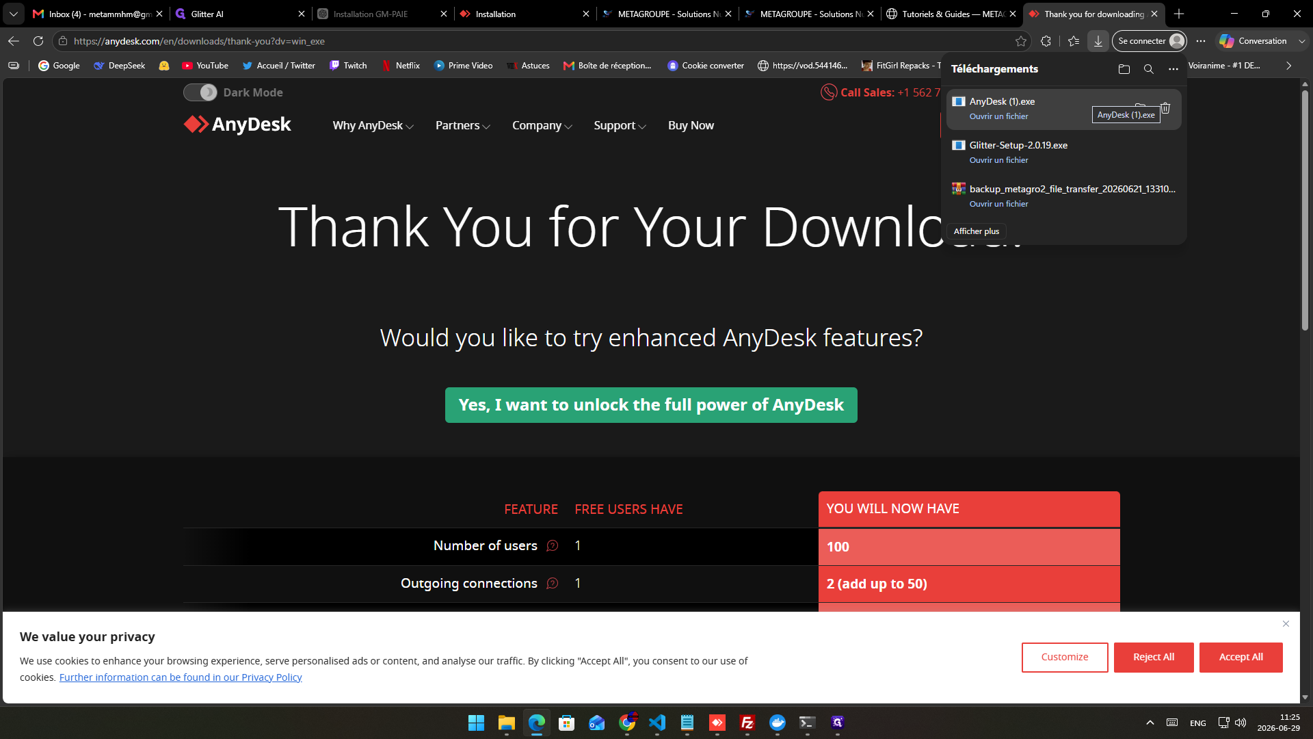Open browser settings and more menu
The width and height of the screenshot is (1313, 739).
point(1200,41)
